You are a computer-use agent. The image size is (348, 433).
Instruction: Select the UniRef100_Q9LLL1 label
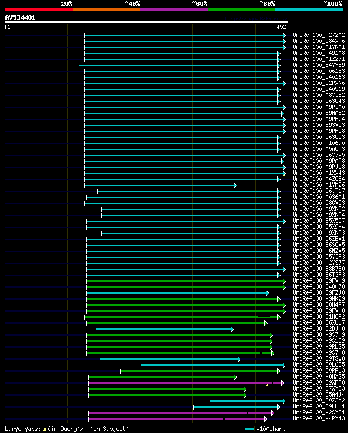tap(319, 406)
